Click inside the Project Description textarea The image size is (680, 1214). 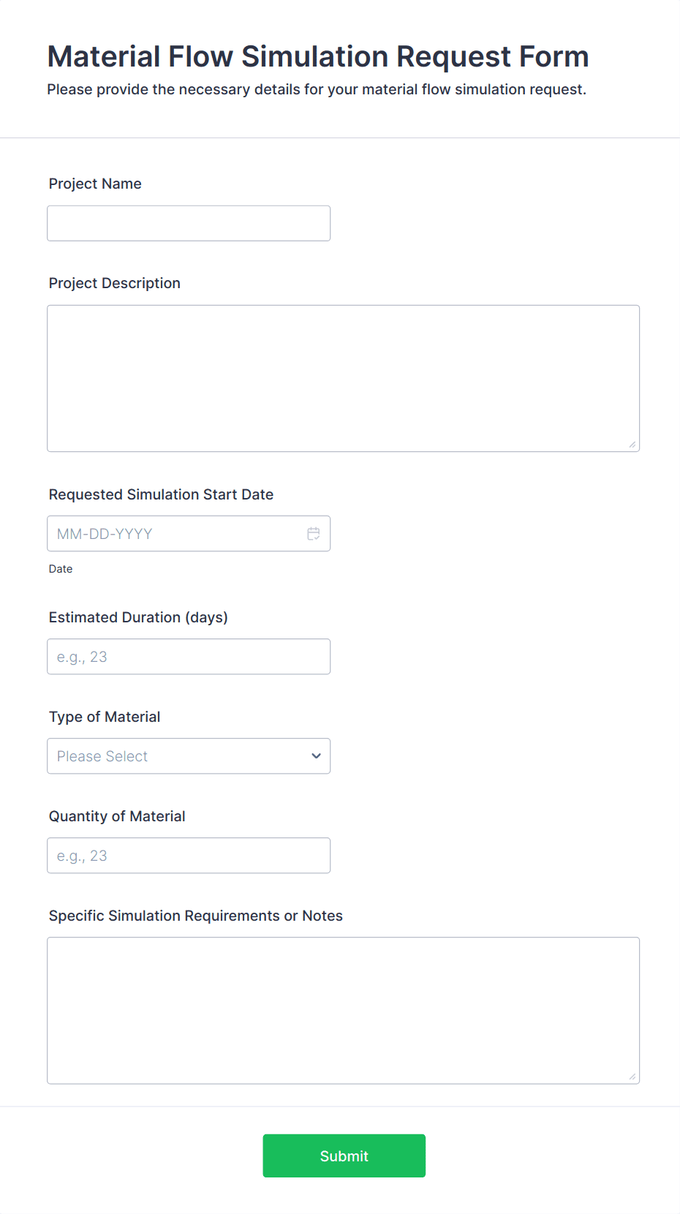343,377
